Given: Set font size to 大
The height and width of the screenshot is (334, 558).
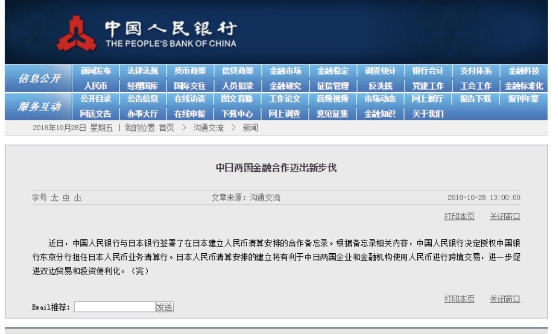Looking at the screenshot, I should (54, 198).
